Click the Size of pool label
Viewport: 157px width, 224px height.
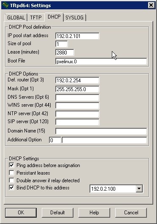tap(19, 43)
